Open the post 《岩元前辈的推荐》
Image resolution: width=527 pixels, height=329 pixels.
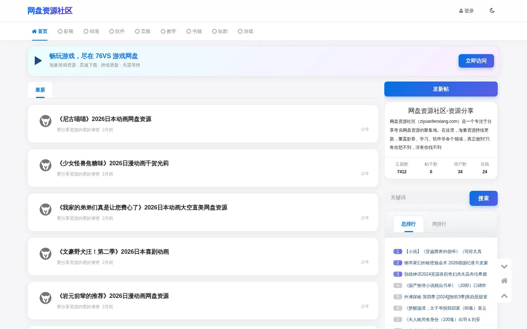(x=114, y=296)
